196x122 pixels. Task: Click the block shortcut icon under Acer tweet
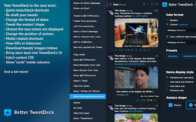[145, 50]
